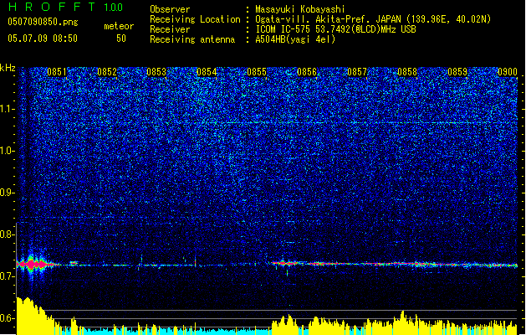Select location text Ogata-vill. Akita-Pref. JAPAN

coord(329,19)
